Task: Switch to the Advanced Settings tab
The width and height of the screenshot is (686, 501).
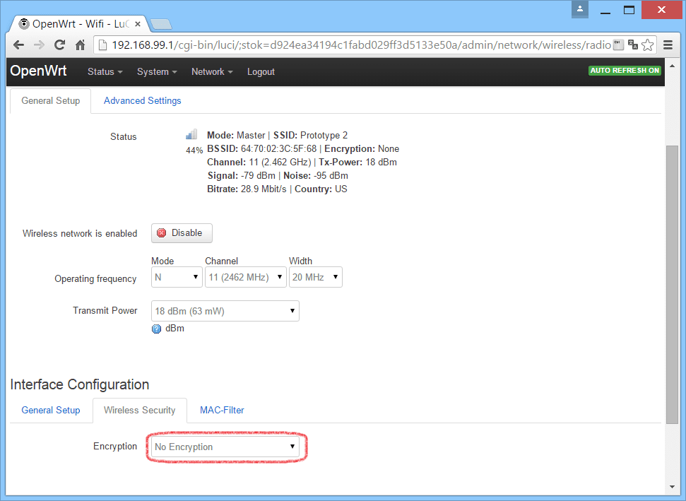Action: click(142, 101)
